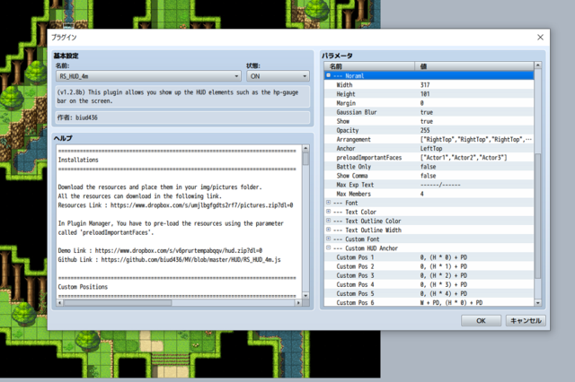Select the Gaussian Blur parameter row
This screenshot has width=575, height=382.
429,112
